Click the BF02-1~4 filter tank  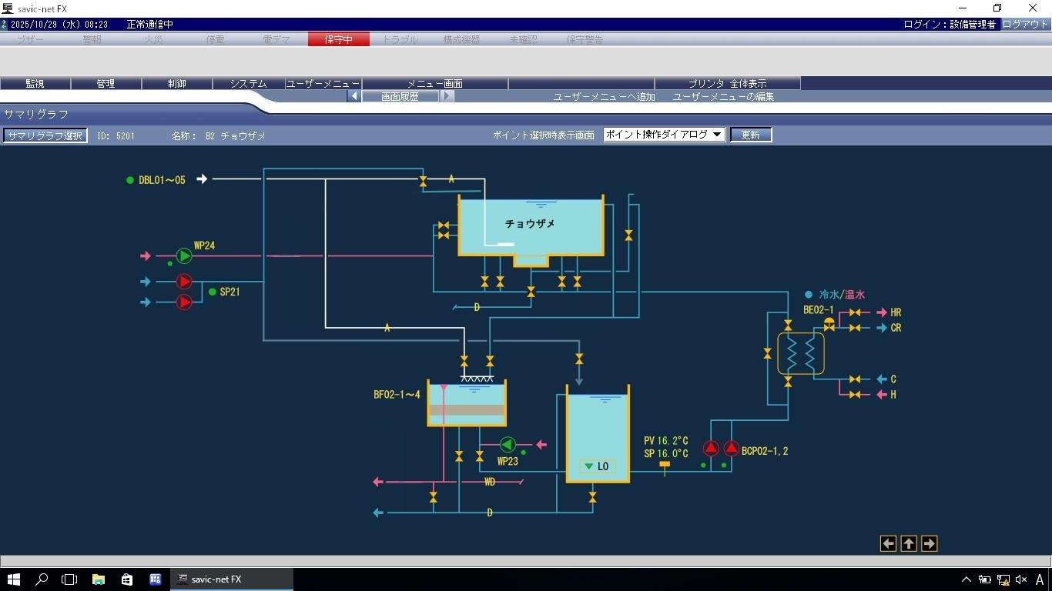(467, 404)
